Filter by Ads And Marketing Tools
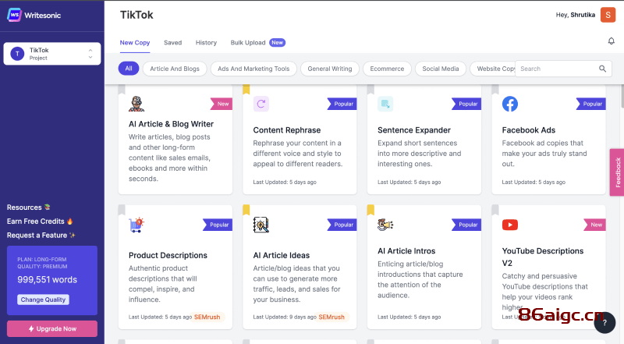The height and width of the screenshot is (344, 624). [x=253, y=69]
